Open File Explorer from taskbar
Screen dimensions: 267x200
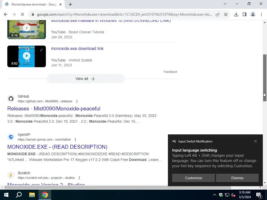pos(32,195)
